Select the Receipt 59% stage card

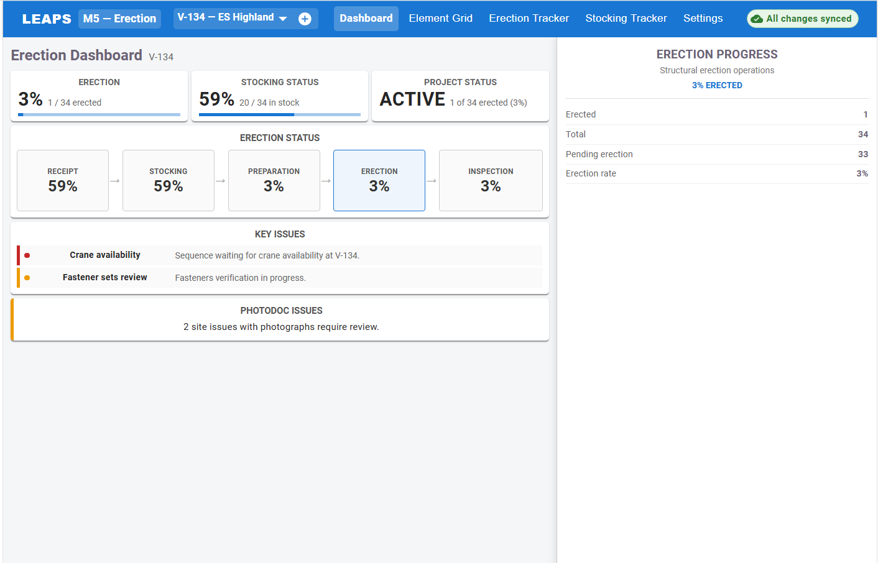point(63,180)
